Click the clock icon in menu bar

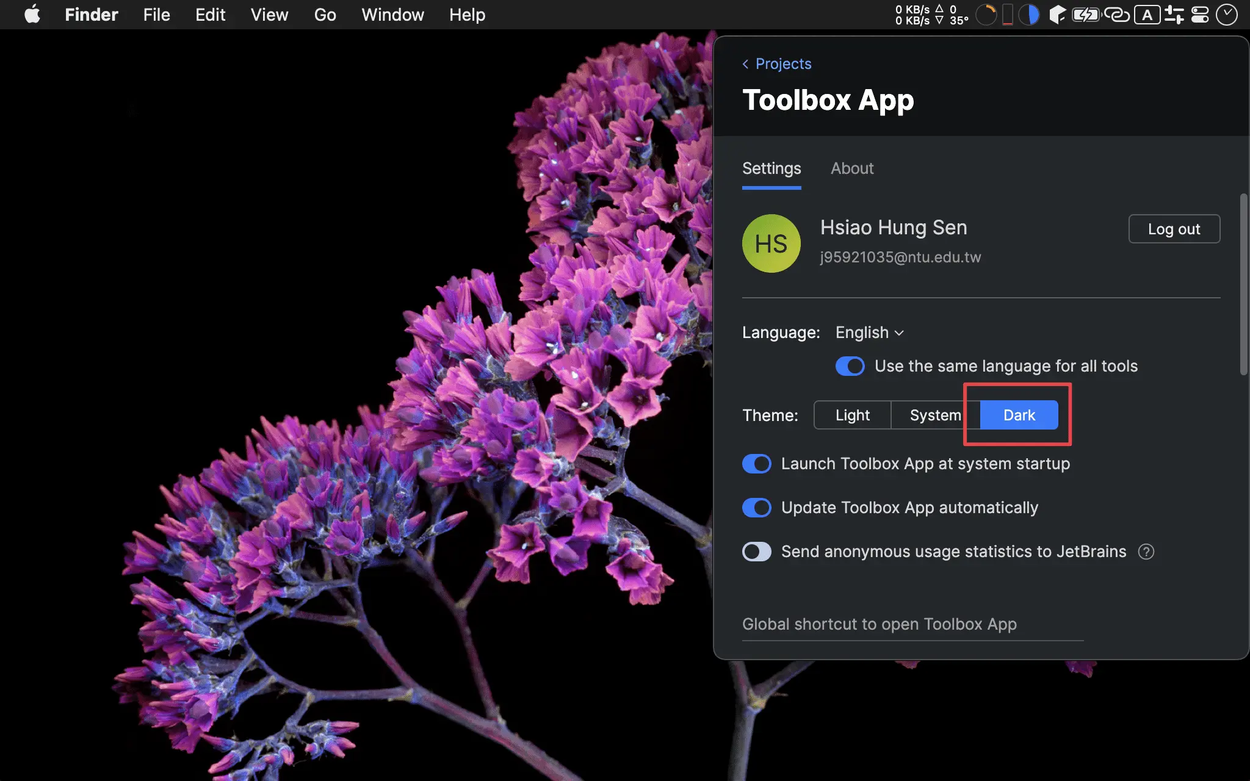pos(1226,15)
